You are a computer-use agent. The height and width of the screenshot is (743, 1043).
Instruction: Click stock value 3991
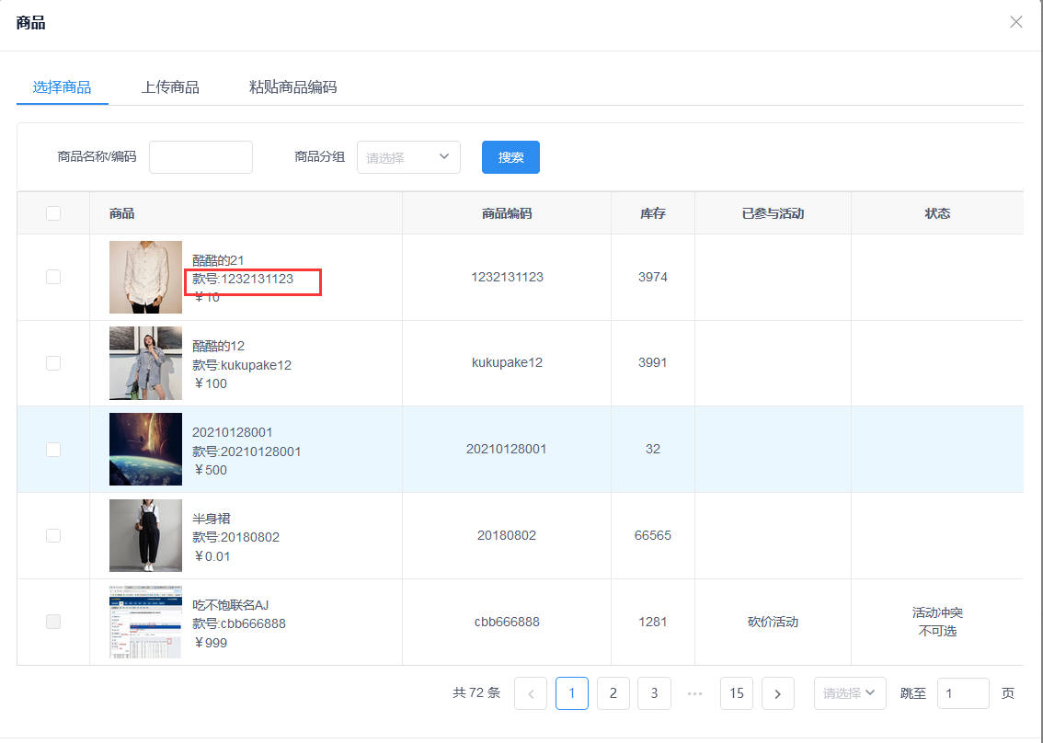click(x=652, y=362)
